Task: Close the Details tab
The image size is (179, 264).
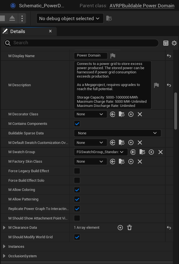Action: (x=50, y=31)
